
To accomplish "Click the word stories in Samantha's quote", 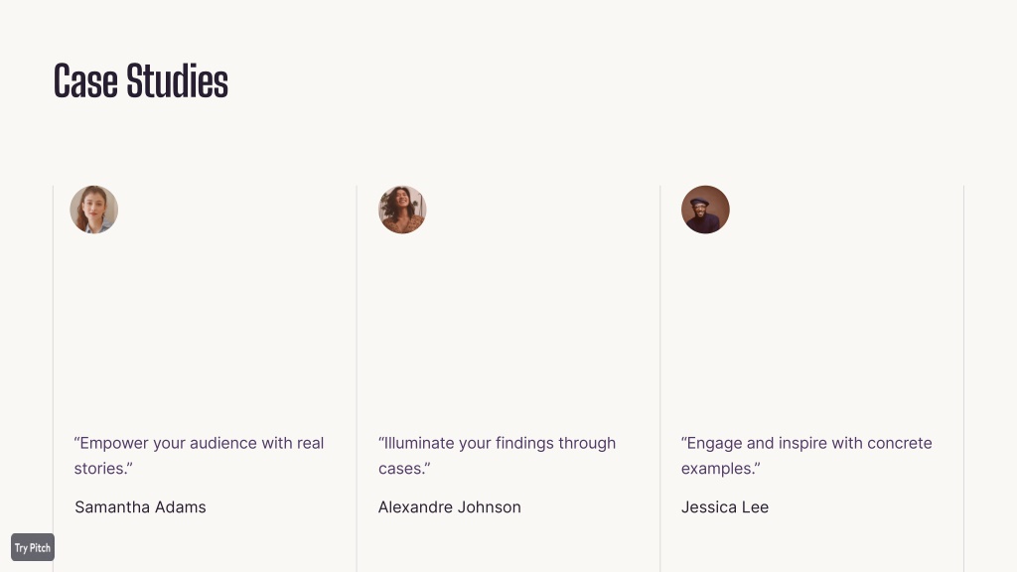I will pos(100,469).
